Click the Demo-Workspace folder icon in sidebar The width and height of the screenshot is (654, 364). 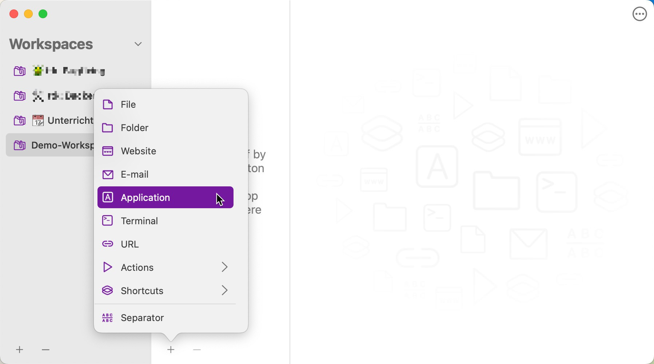[x=20, y=145]
